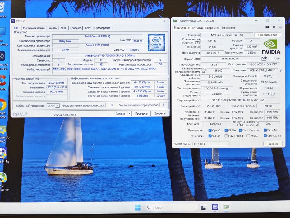The height and width of the screenshot is (218, 290).
Task: Toggle the OpenGL 4.6 checkbox
Action: click(x=265, y=136)
